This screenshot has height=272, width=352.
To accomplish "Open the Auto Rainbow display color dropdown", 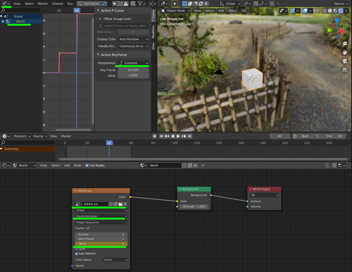I will (x=133, y=39).
